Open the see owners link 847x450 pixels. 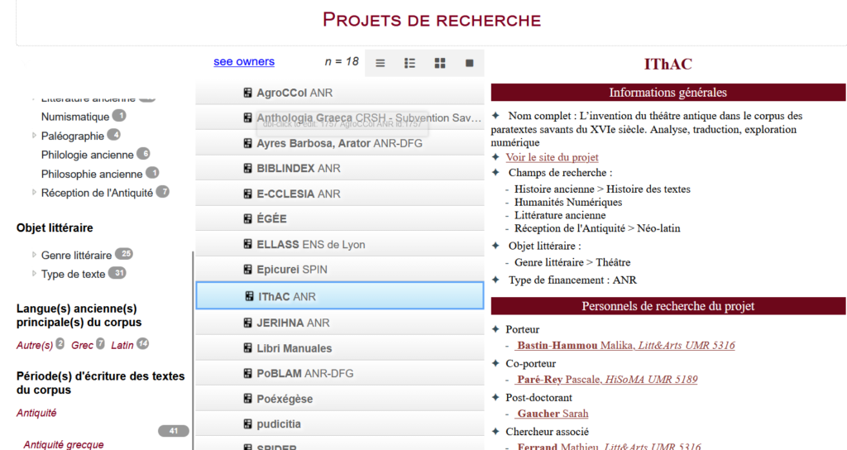244,61
